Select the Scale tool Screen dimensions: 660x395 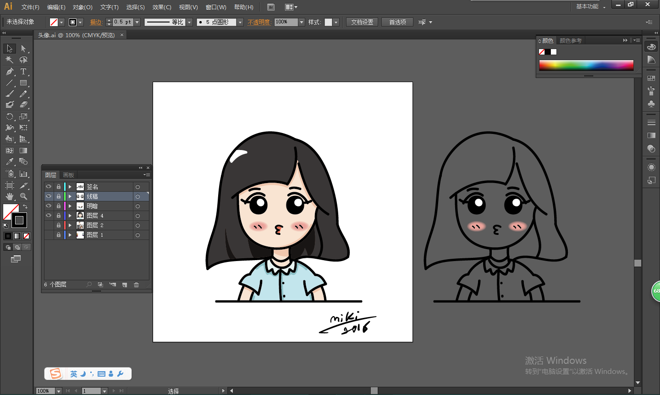pos(23,117)
